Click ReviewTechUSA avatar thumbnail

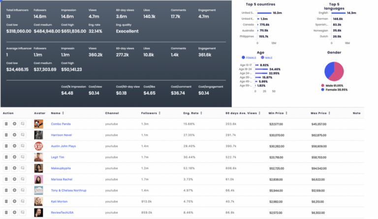38,213
